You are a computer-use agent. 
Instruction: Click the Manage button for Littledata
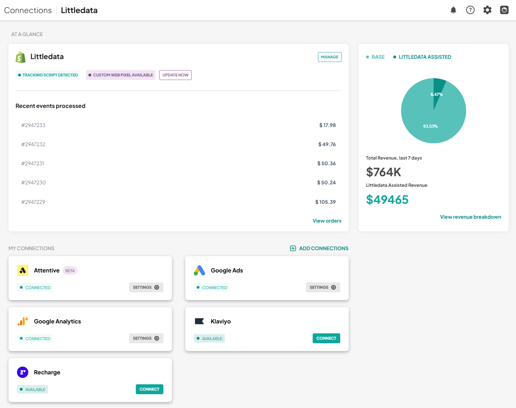[330, 57]
